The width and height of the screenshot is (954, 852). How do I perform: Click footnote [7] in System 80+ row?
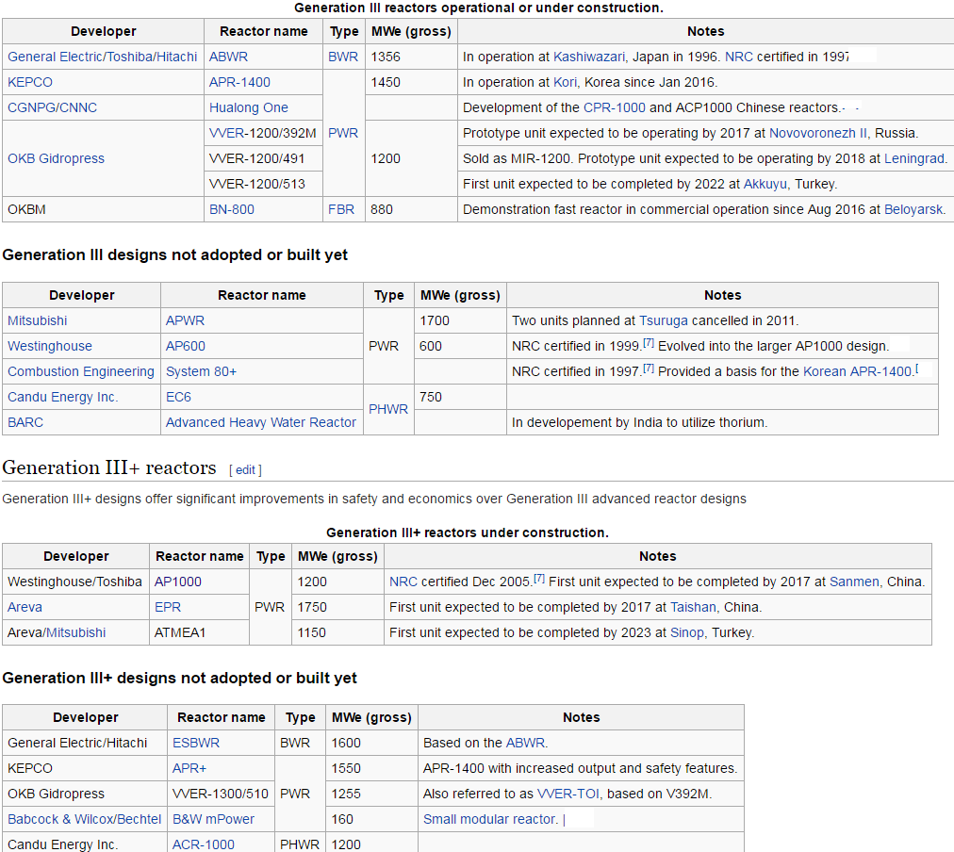coord(649,369)
